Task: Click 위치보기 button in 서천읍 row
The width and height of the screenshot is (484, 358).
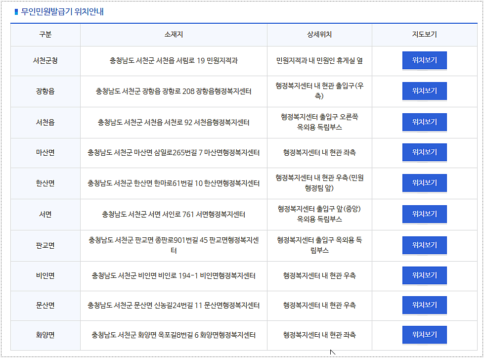Action: (424, 122)
